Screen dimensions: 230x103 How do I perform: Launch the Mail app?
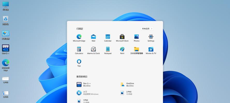coord(93,38)
